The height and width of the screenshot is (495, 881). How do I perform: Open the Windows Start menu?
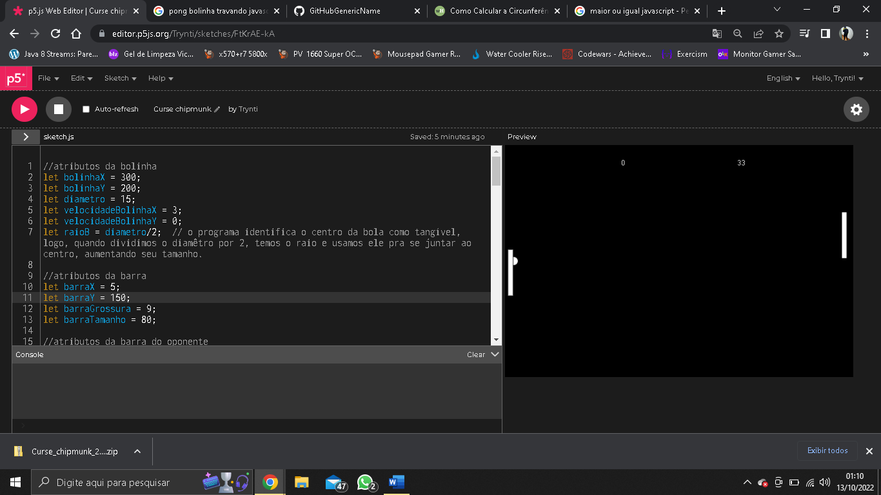[x=15, y=482]
